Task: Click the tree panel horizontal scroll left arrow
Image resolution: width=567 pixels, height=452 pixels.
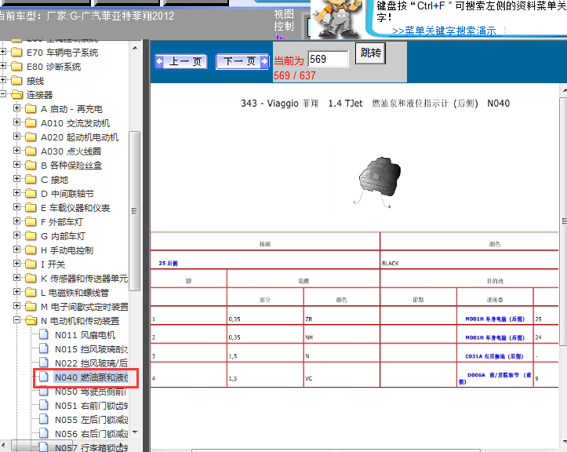Action: click(x=3, y=444)
